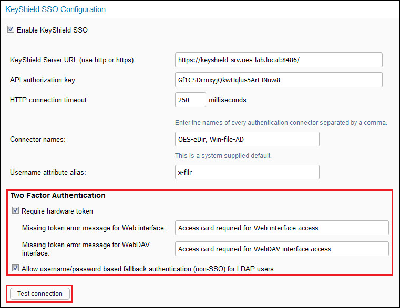
Task: Click the KeyShield SSO Configuration title
Action: pyautogui.click(x=55, y=9)
